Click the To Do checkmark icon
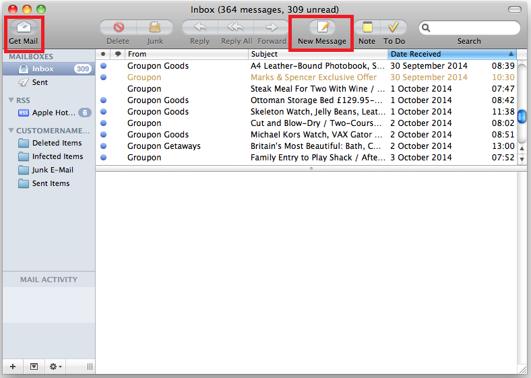Screen dimensions: 531x378 (x=394, y=28)
